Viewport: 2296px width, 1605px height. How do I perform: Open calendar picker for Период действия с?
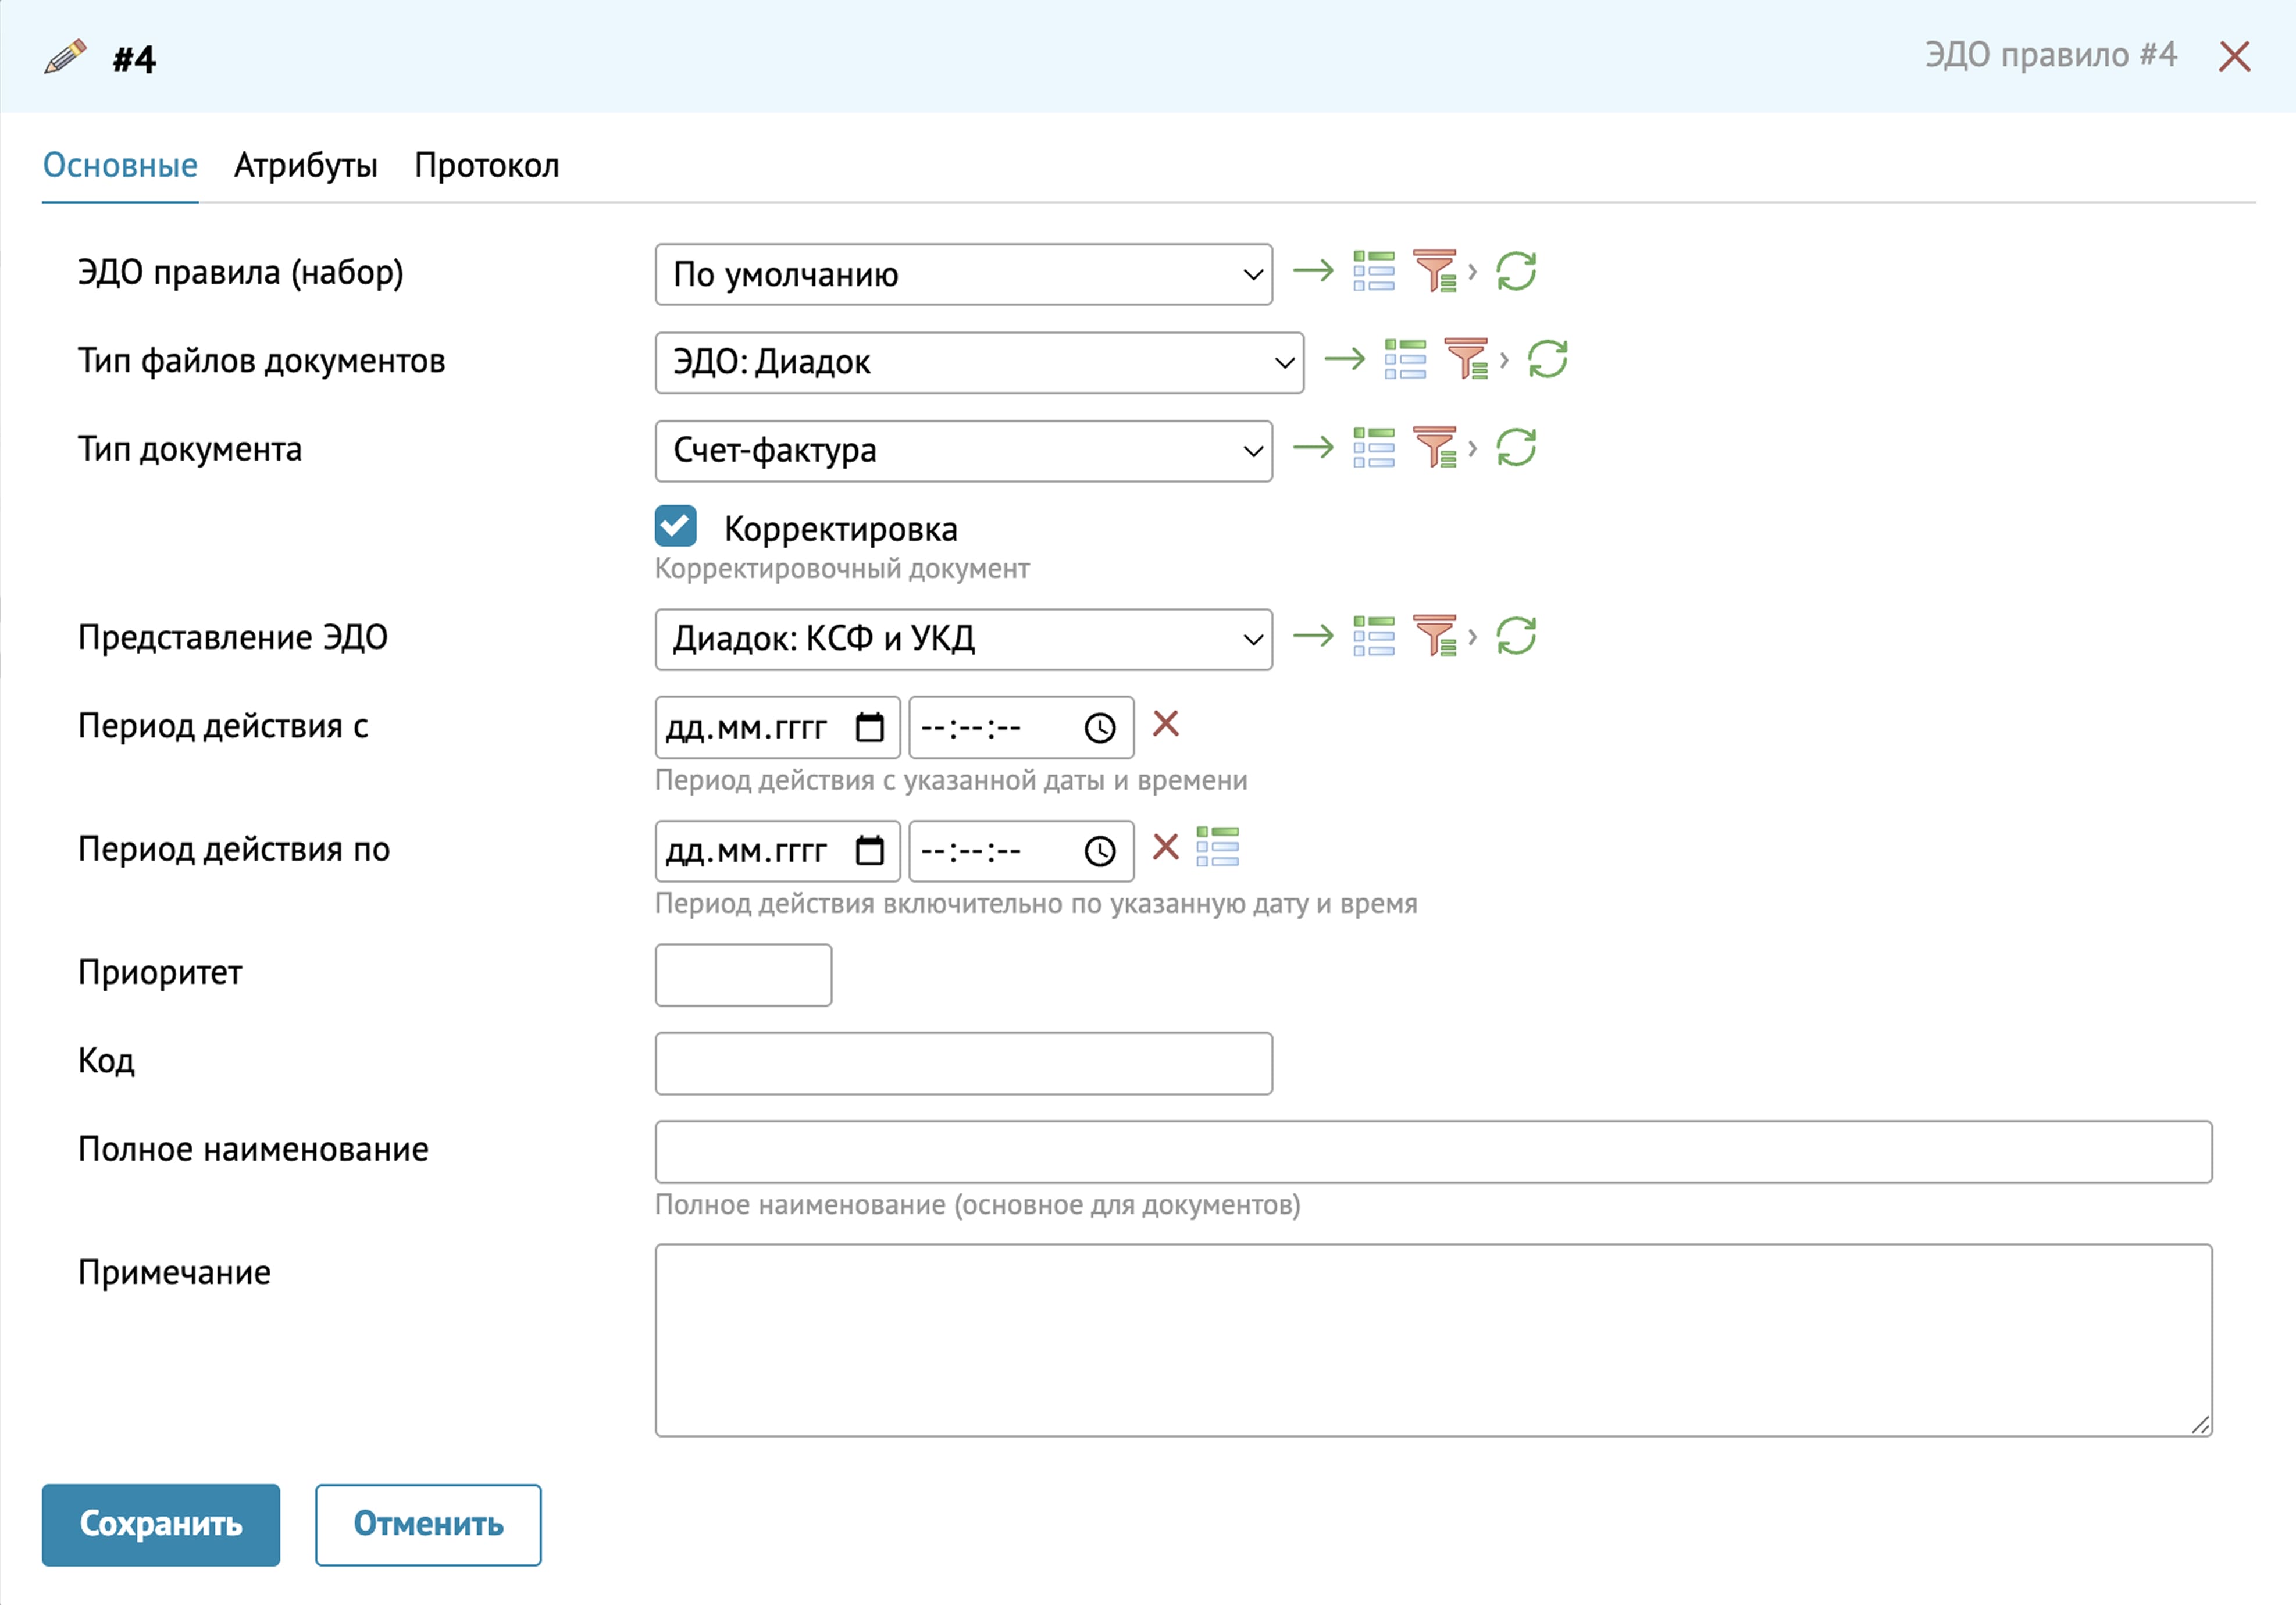coord(870,727)
